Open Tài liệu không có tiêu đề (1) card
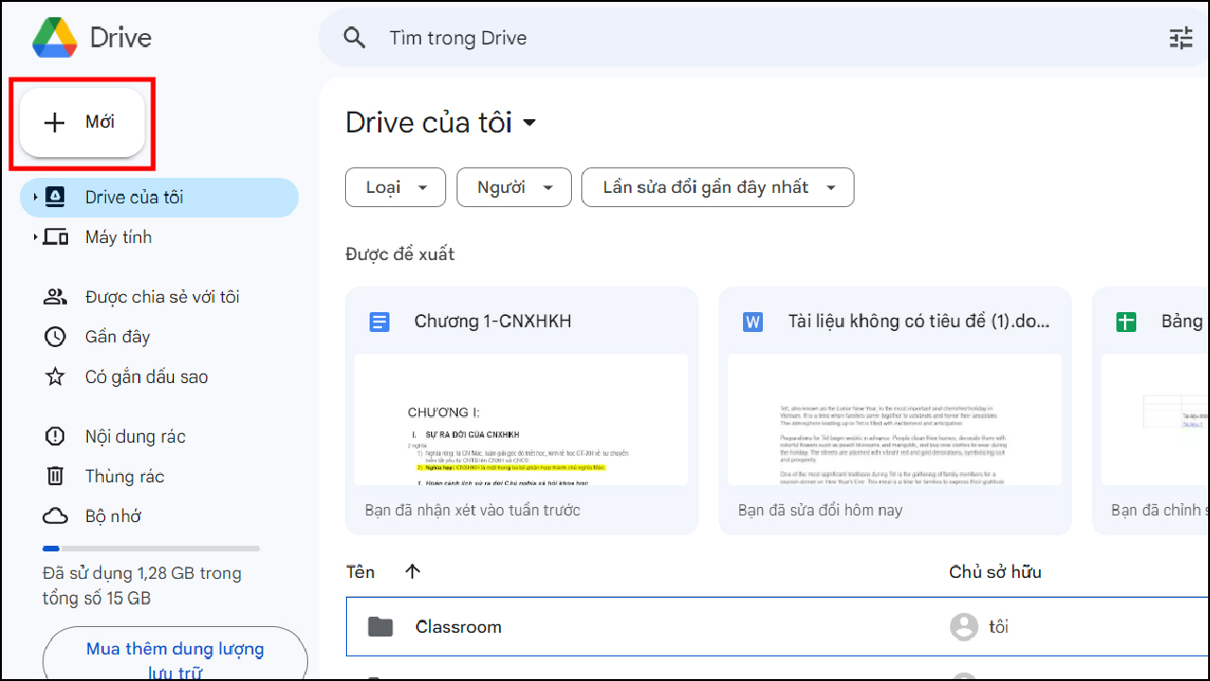1210x681 pixels. pos(895,411)
